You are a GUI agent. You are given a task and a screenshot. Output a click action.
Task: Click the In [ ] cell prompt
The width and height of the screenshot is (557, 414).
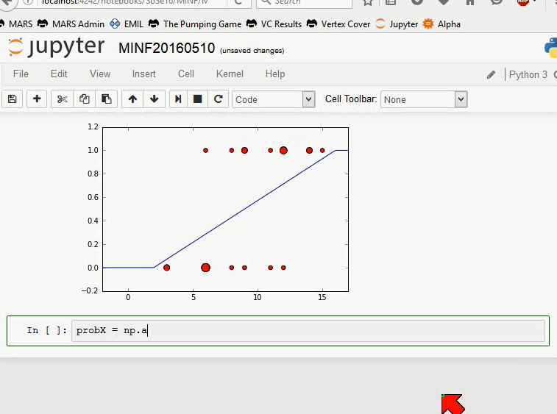point(46,330)
